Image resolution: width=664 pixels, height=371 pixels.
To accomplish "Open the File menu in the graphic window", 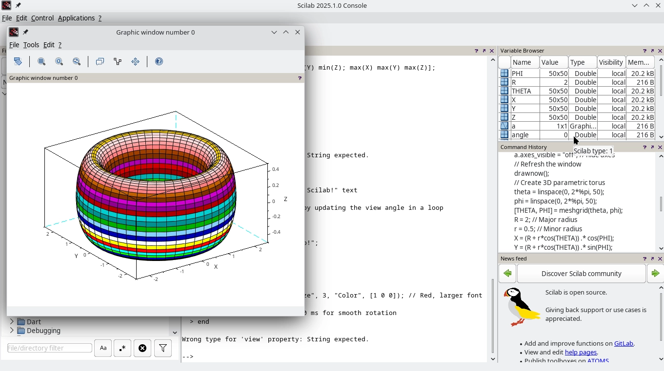I will click(x=14, y=45).
